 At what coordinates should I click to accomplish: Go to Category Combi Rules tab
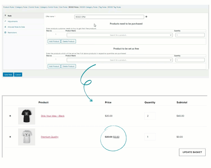point(49,7)
